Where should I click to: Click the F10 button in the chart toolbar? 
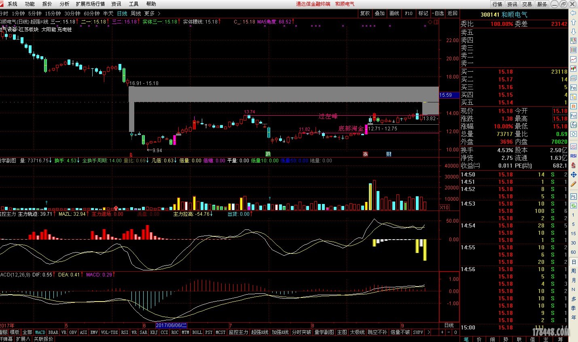click(409, 13)
